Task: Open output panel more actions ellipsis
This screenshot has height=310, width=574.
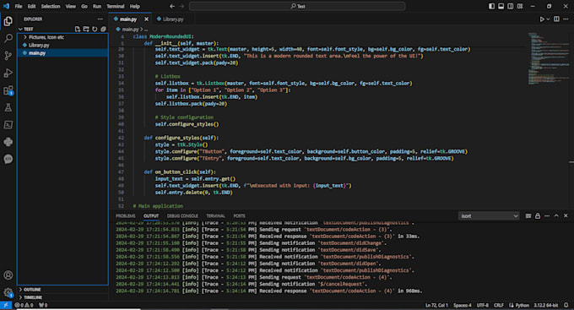Action: pos(547,216)
